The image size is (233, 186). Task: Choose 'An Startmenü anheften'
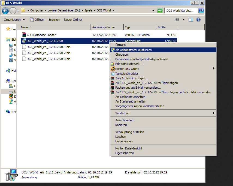(163, 101)
